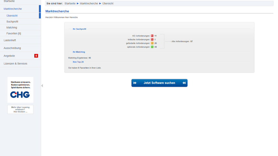Open the Lastenheft section
278x156 pixels.
pyautogui.click(x=10, y=40)
